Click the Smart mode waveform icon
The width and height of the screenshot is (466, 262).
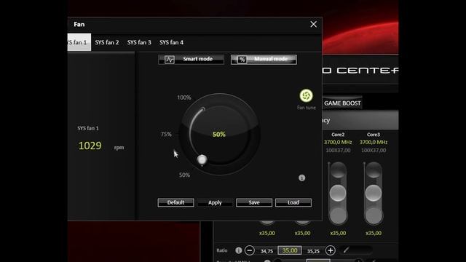[170, 60]
